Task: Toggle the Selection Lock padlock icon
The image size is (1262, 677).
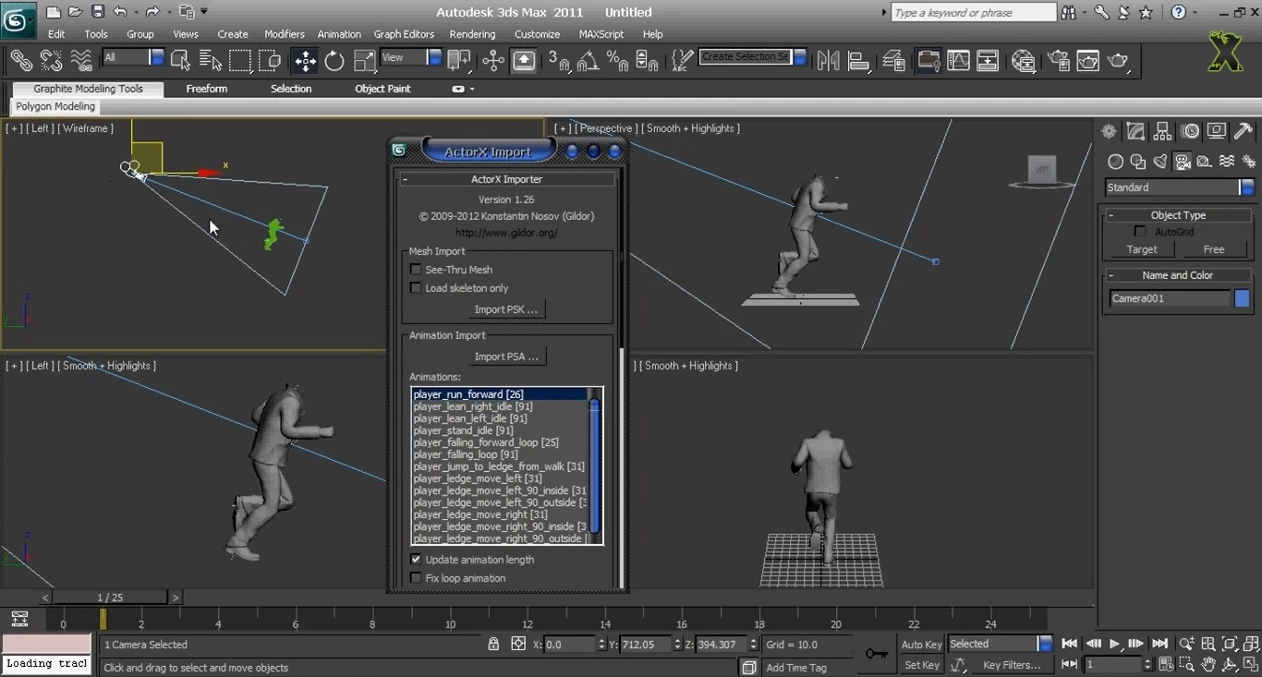Action: [x=493, y=644]
